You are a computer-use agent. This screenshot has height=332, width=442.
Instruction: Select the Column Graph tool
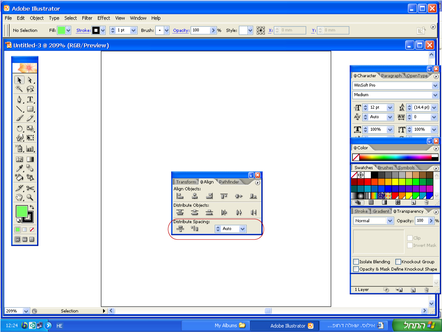point(30,149)
